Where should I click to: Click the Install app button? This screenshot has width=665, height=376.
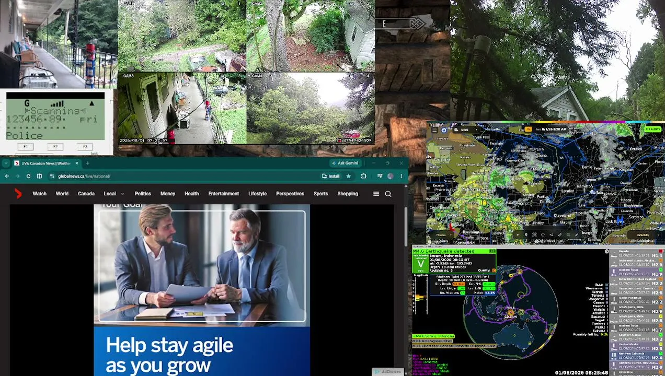330,177
